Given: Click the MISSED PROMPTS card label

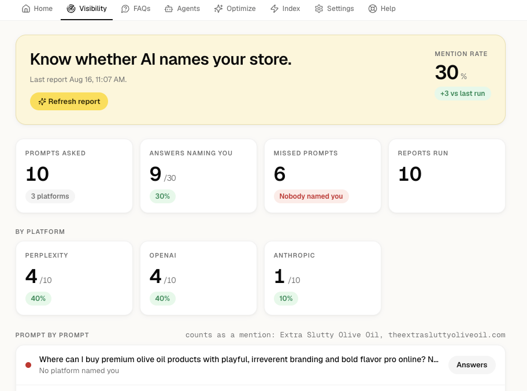Looking at the screenshot, I should [x=306, y=153].
